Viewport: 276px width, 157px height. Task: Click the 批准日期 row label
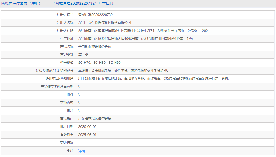67,127
